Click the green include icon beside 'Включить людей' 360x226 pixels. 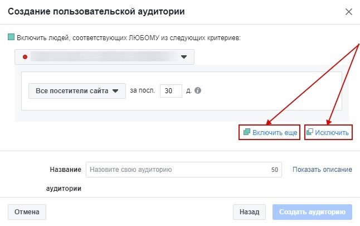tap(11, 37)
